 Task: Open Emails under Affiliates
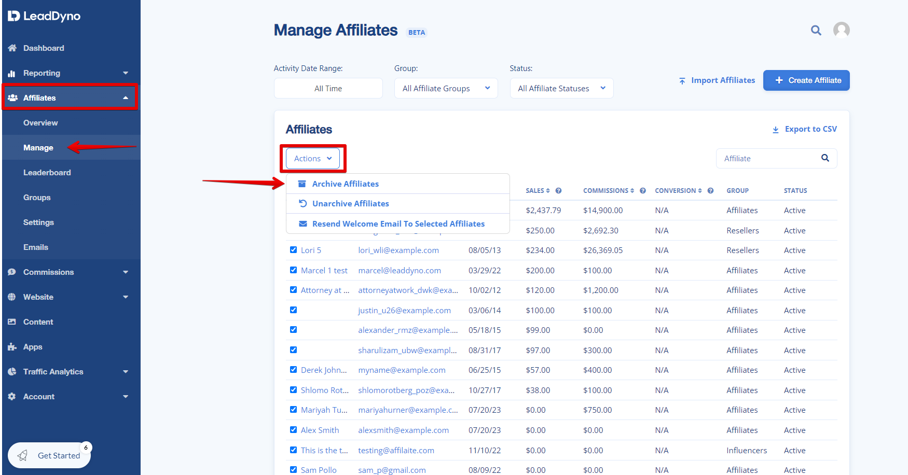pyautogui.click(x=36, y=247)
